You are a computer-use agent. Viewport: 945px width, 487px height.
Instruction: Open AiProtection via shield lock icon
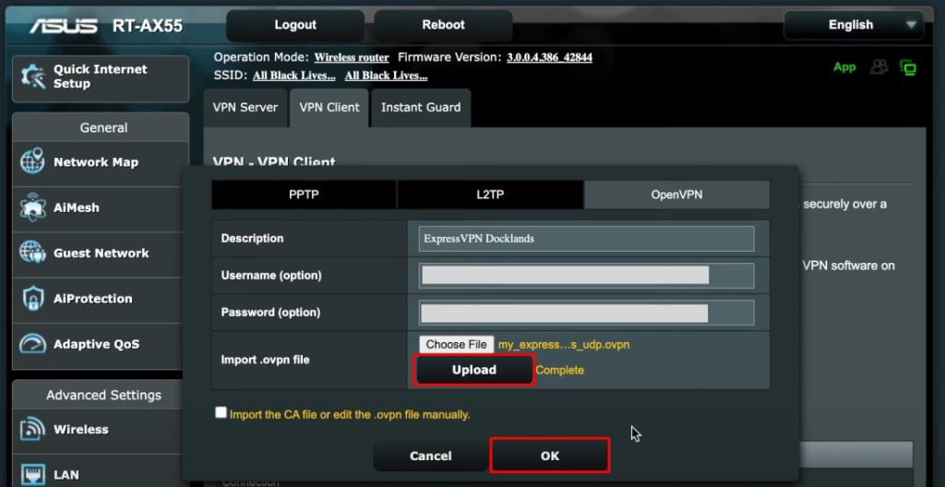[32, 299]
